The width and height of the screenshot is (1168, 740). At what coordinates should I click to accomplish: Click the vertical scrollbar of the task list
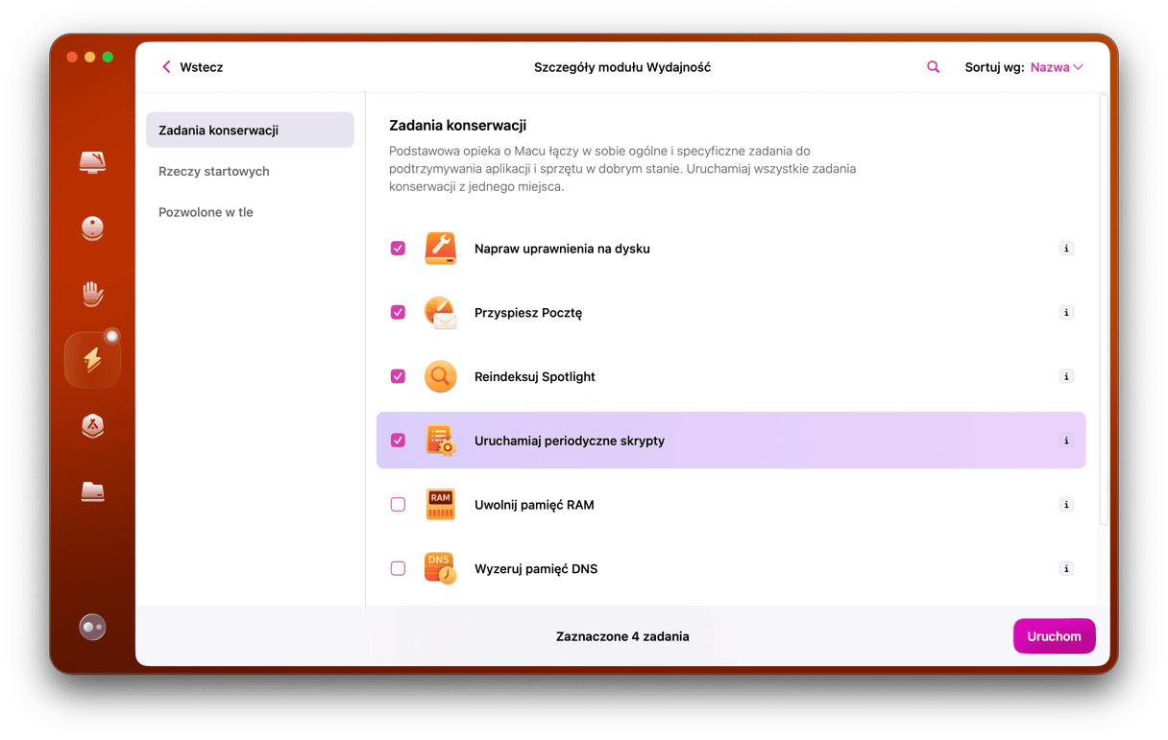click(x=1104, y=309)
